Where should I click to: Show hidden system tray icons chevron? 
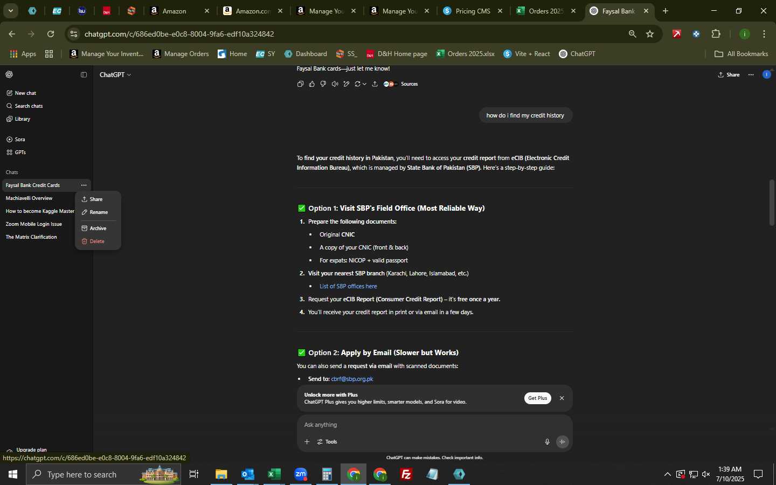[667, 474]
